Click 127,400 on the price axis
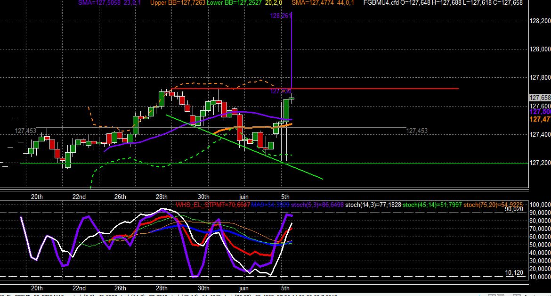 tap(540, 135)
